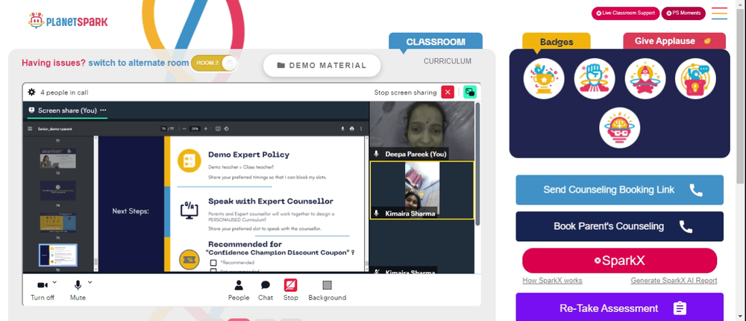Open How SparkX works link

[552, 281]
